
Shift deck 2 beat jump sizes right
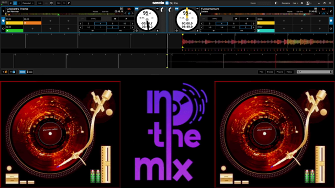(x=253, y=27)
